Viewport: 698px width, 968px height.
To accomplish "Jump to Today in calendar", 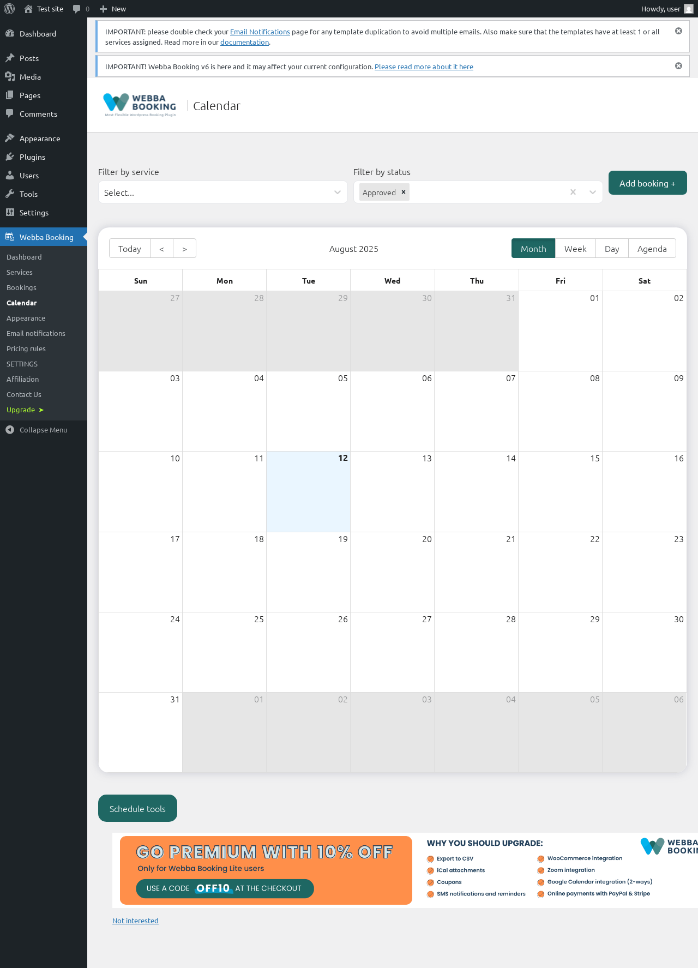I will point(130,248).
